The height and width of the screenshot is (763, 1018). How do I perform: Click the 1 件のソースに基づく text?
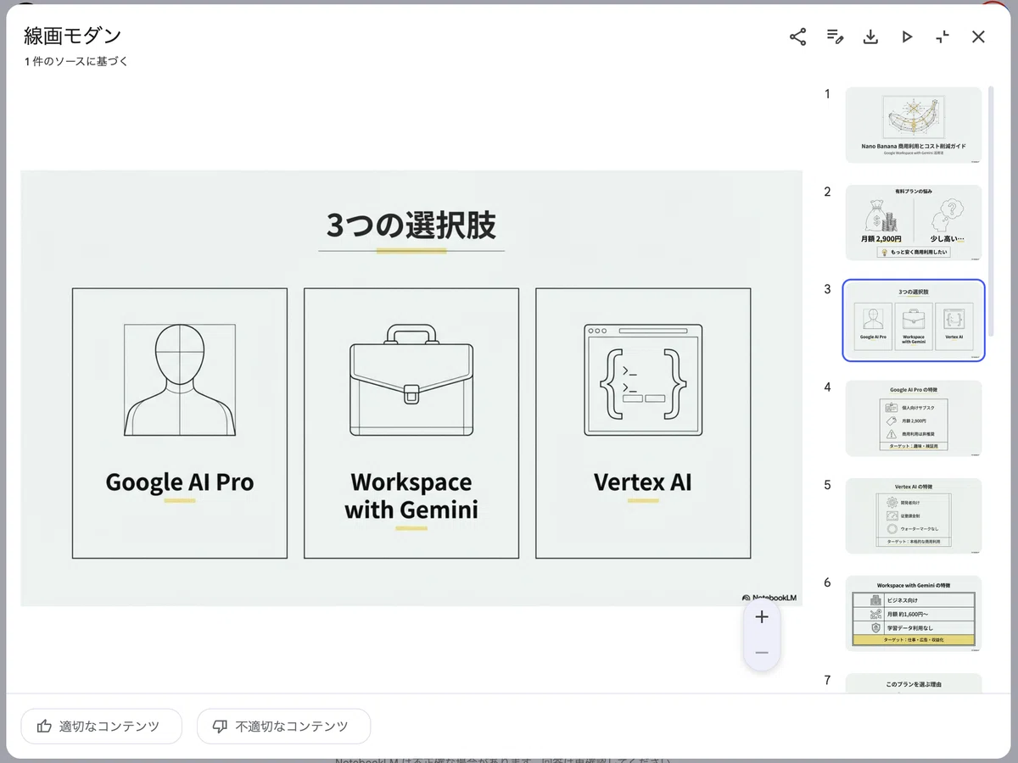pos(76,62)
